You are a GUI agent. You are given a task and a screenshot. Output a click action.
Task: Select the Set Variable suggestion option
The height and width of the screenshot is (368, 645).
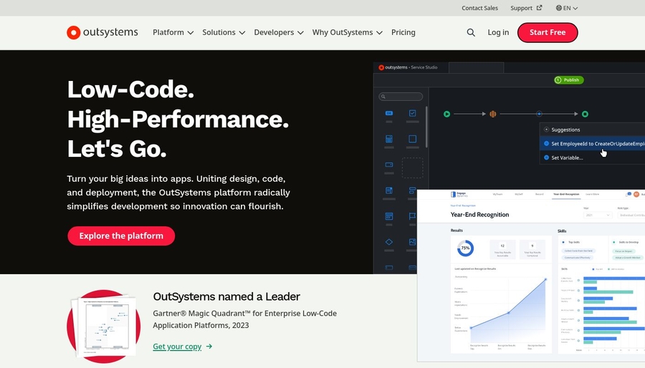click(566, 158)
